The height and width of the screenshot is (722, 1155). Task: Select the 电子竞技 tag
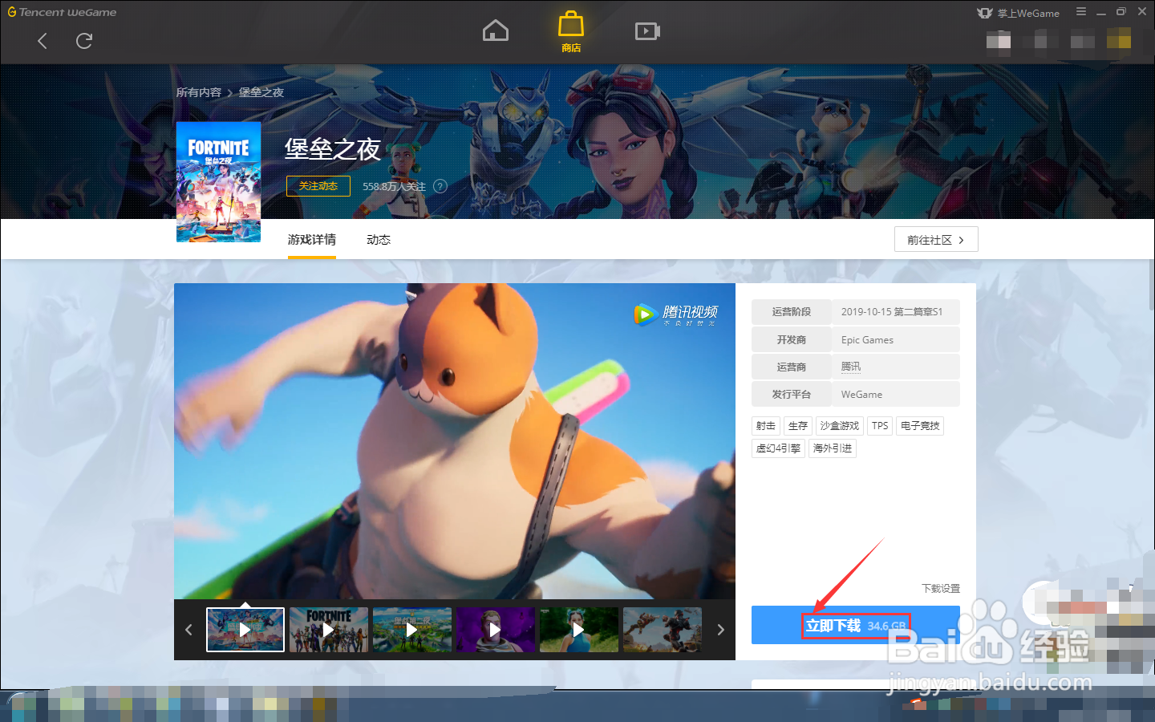coord(920,426)
